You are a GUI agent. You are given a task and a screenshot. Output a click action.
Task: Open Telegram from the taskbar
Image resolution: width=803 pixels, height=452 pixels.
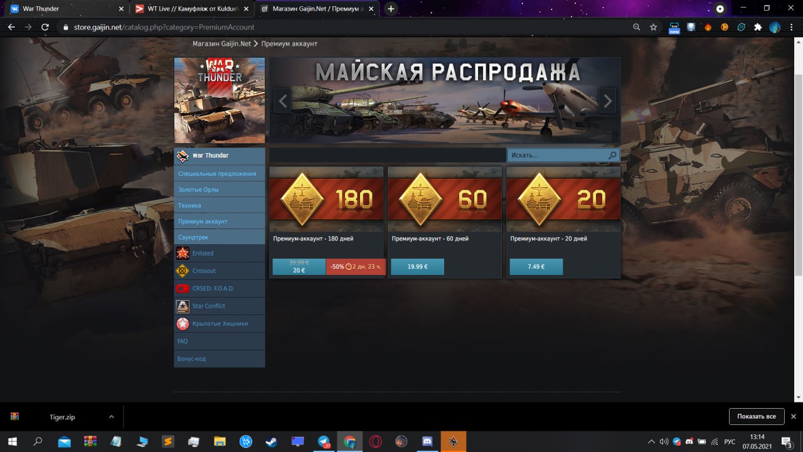(324, 441)
